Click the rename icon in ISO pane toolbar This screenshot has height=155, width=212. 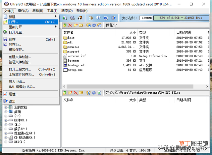click(x=81, y=25)
